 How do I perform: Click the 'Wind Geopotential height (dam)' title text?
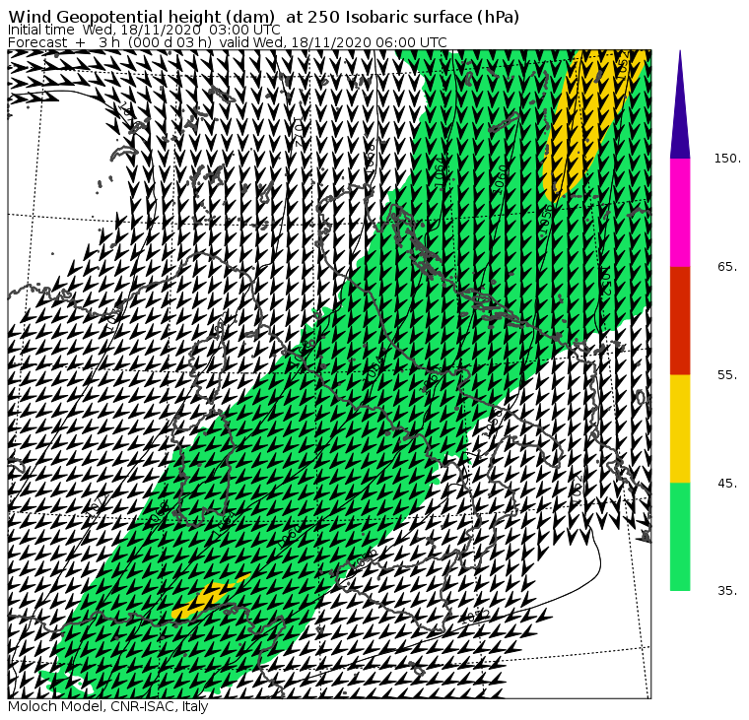[x=142, y=17]
